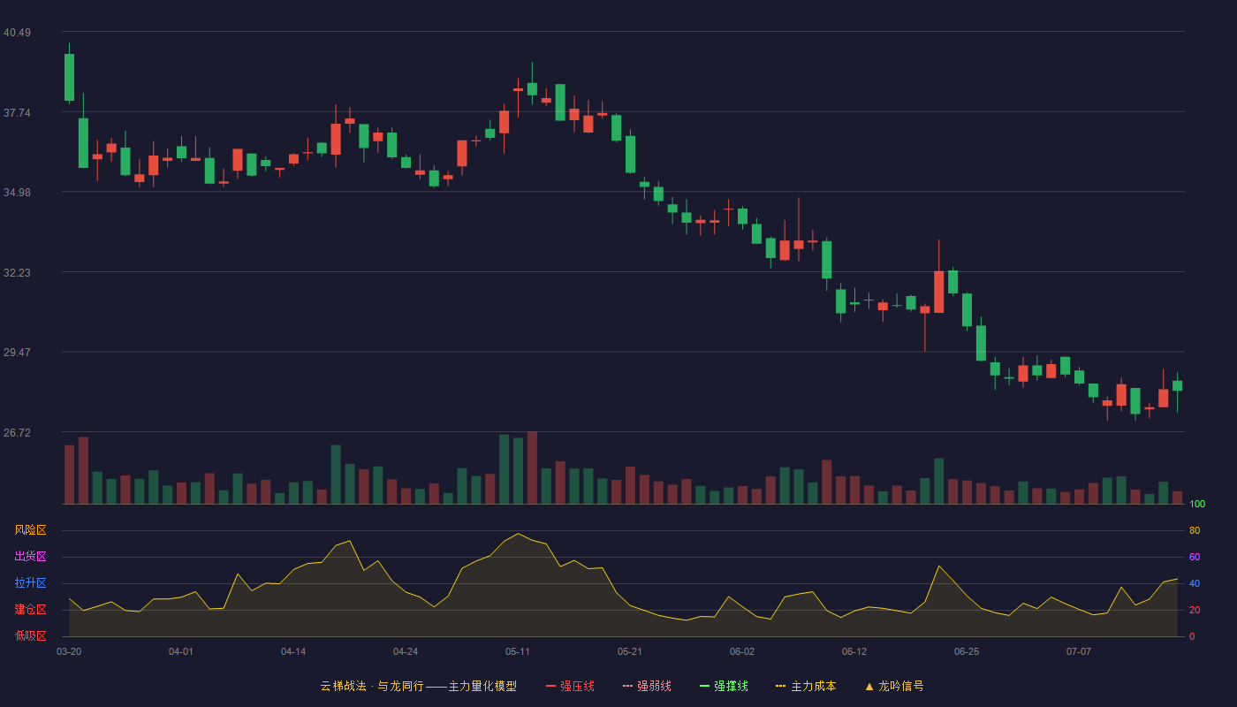This screenshot has height=707, width=1237.
Task: Toggle the 强压线 legend entry
Action: [x=570, y=686]
